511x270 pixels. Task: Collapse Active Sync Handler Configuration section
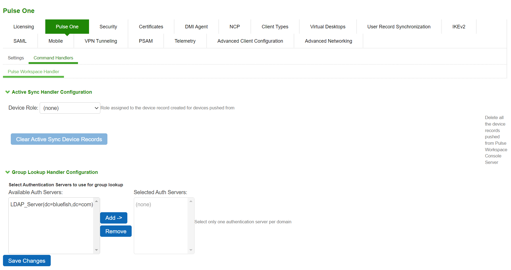point(8,92)
